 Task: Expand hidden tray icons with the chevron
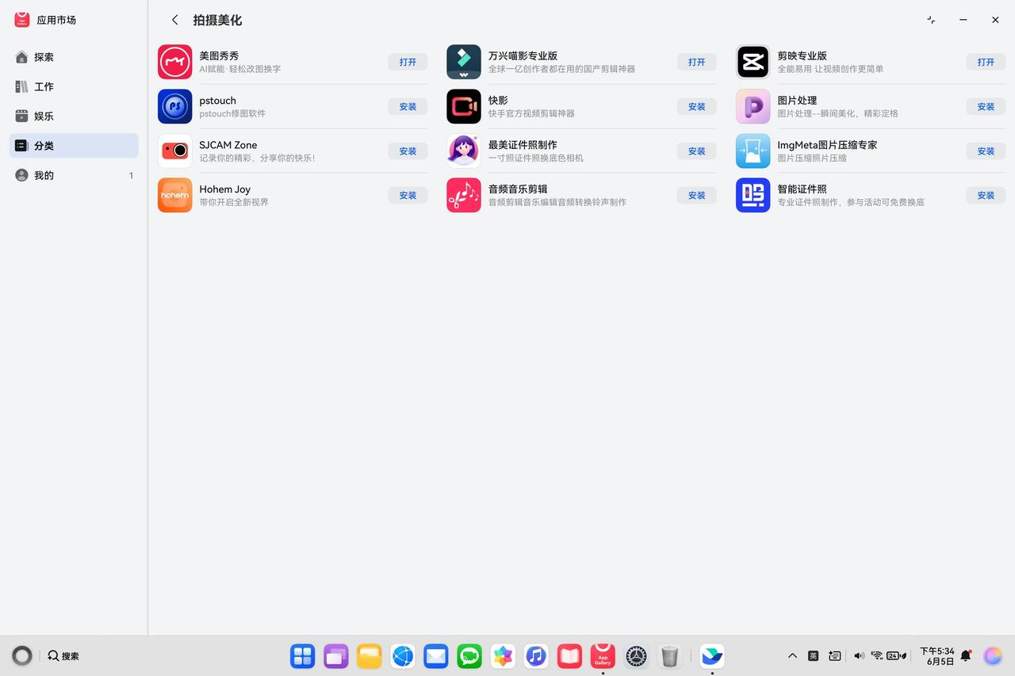tap(792, 656)
